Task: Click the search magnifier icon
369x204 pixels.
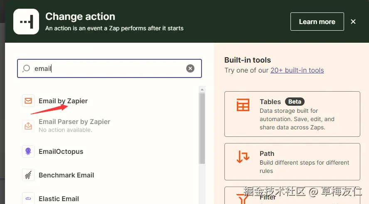Action: [26, 68]
